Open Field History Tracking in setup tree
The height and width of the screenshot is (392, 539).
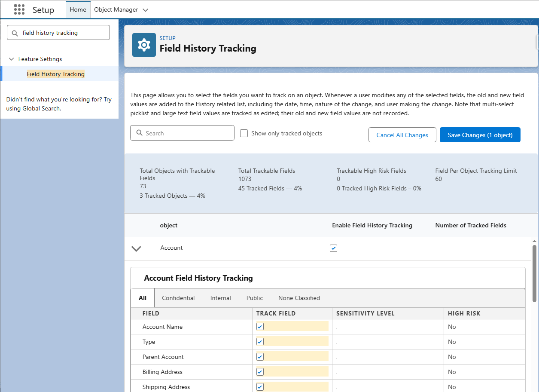(x=56, y=74)
